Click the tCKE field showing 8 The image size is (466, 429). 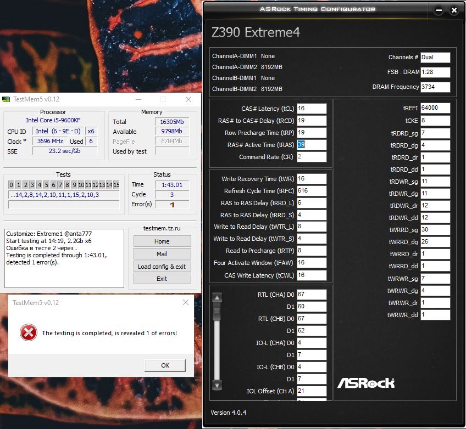tap(435, 121)
